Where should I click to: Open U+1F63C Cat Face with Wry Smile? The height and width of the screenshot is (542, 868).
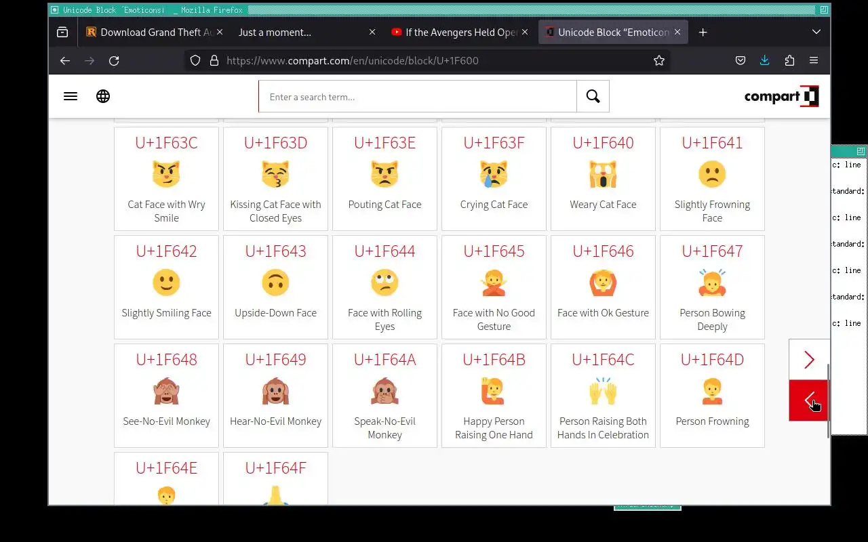[x=166, y=179]
